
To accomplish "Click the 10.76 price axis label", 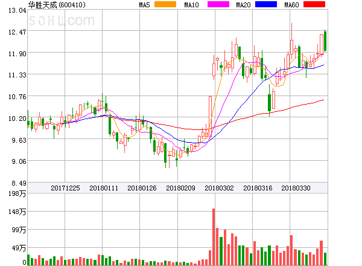I will point(17,97).
